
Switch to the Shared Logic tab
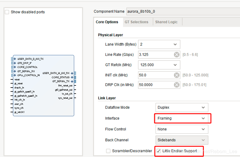pos(166,22)
